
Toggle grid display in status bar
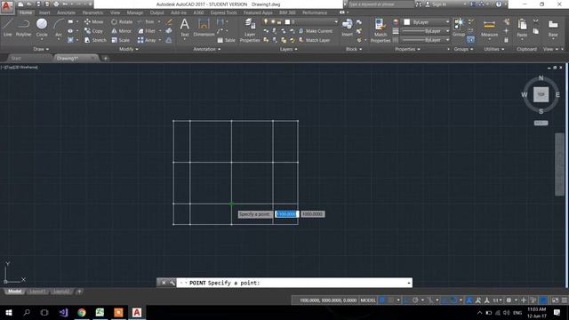click(x=382, y=300)
